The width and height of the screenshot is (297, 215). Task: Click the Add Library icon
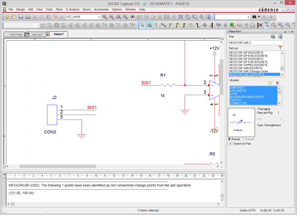click(x=270, y=83)
